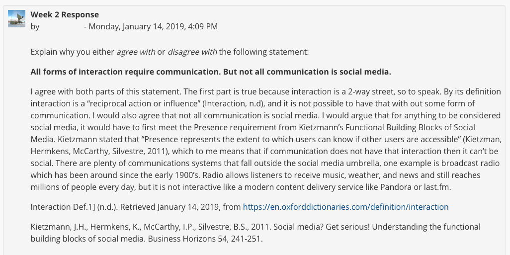Viewport: 510px width, 255px height.
Task: Click "Interaction Def.1] (n.d.)" reference text
Action: pos(74,207)
